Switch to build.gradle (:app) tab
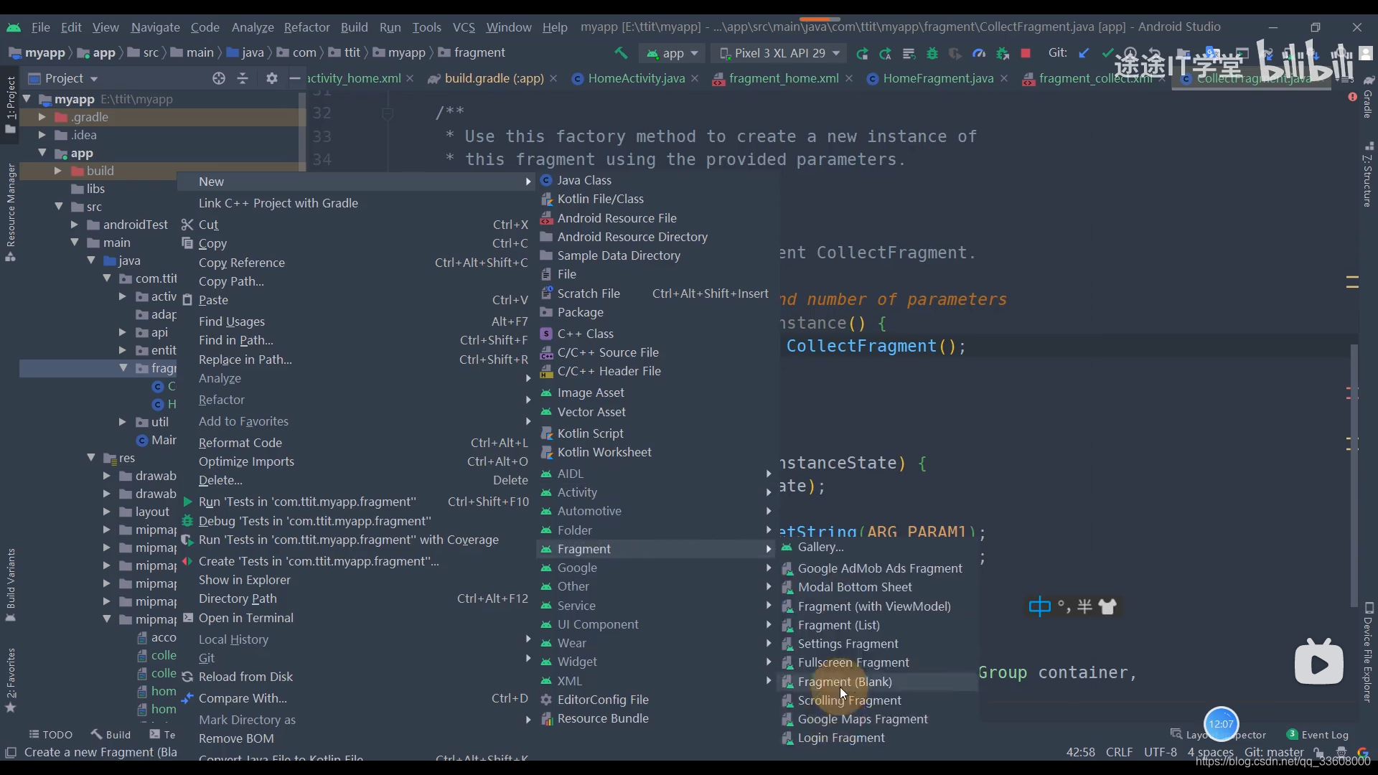 (494, 78)
